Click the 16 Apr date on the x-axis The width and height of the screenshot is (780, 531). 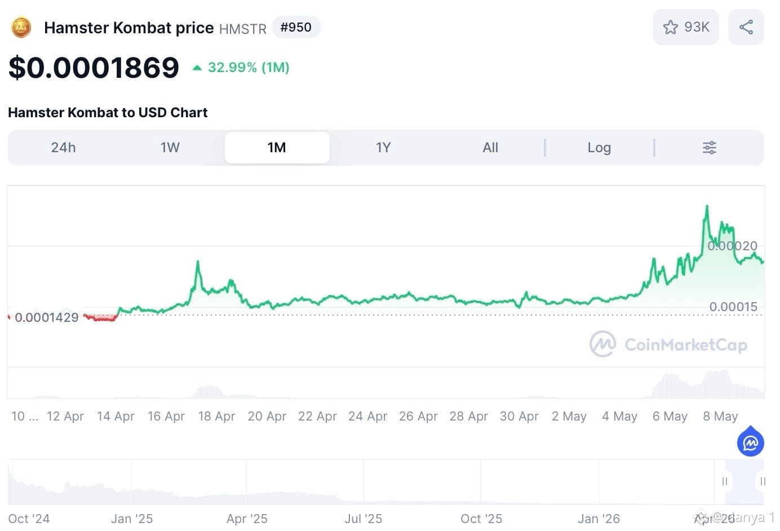click(166, 417)
